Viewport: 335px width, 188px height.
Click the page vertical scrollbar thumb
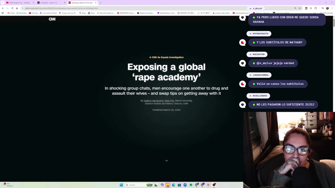pyautogui.click(x=334, y=22)
